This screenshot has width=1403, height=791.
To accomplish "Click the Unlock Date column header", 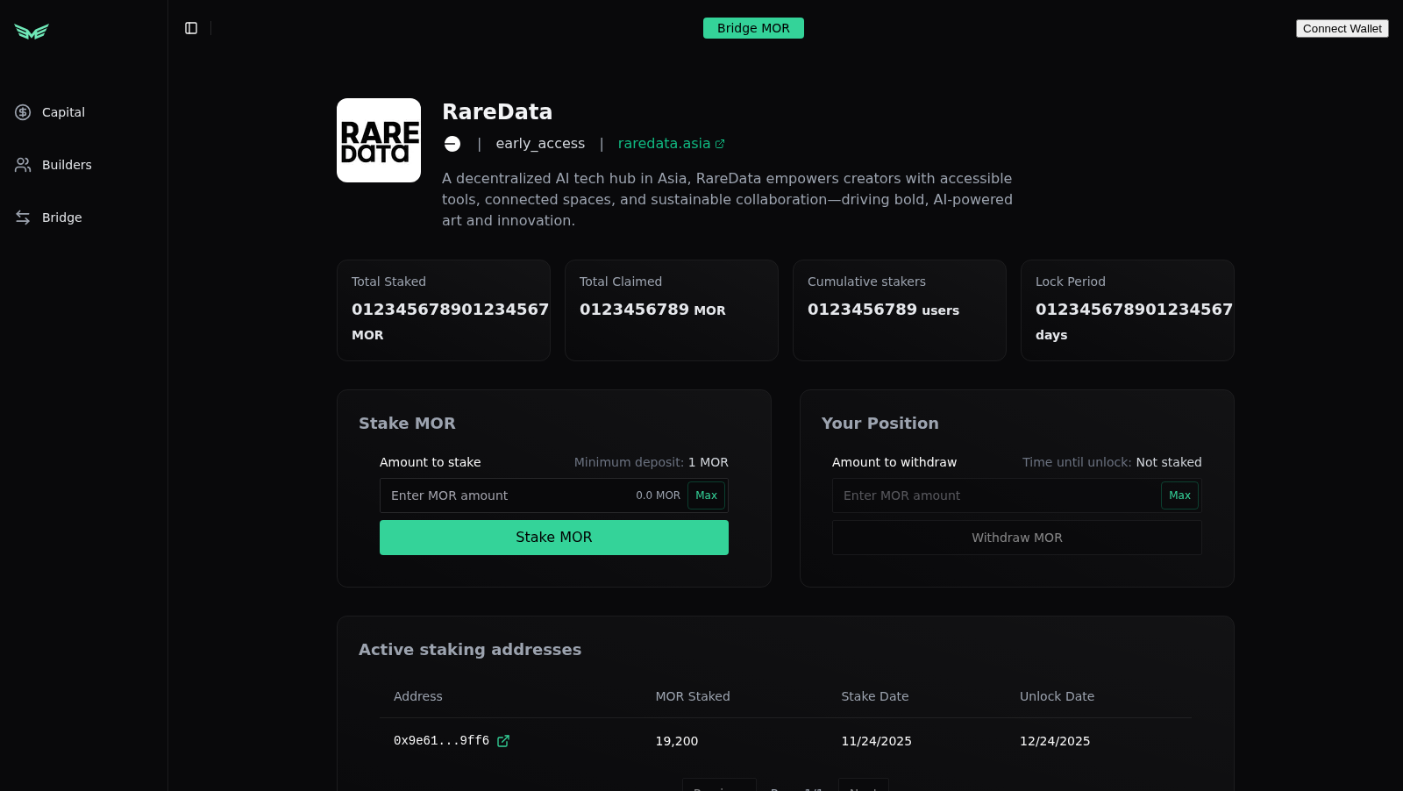I will click(1057, 696).
